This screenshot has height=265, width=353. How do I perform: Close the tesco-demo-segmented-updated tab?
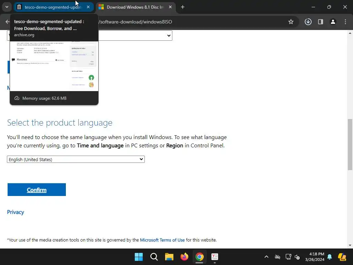click(88, 7)
